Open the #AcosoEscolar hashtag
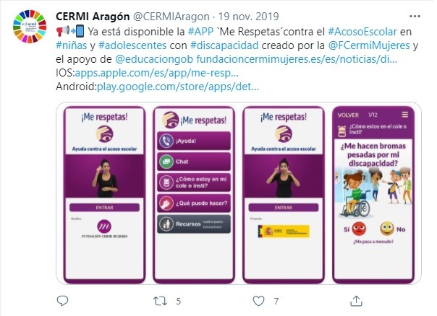Image resolution: width=437 pixels, height=316 pixels. tap(362, 32)
